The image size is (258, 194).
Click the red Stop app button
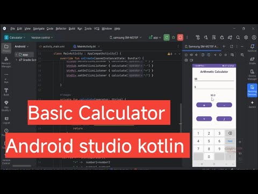(x=180, y=37)
